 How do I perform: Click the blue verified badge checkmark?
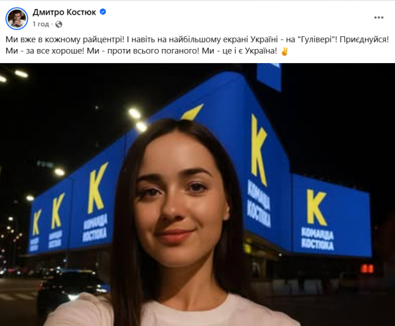tap(103, 11)
